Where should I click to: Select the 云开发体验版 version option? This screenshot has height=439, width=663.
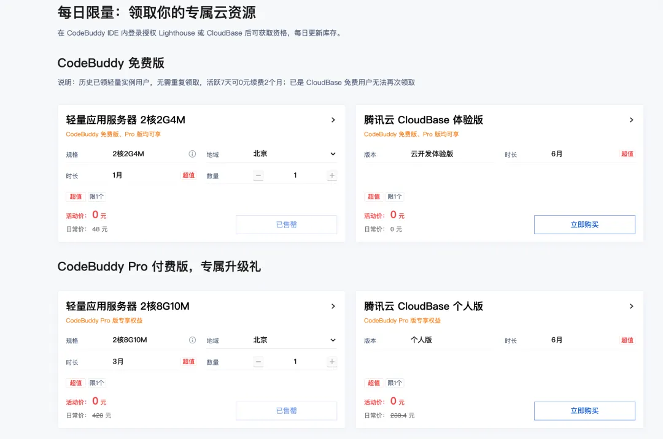click(432, 154)
